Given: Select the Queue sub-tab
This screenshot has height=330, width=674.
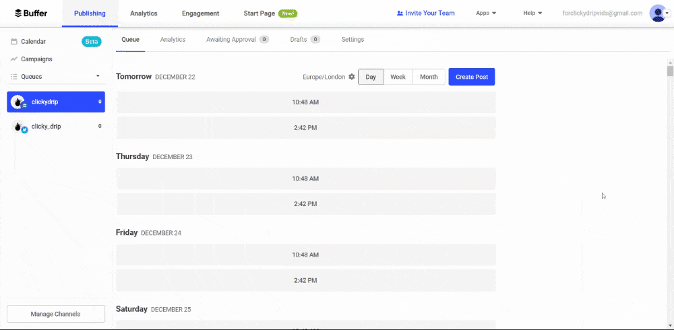Looking at the screenshot, I should pyautogui.click(x=130, y=40).
